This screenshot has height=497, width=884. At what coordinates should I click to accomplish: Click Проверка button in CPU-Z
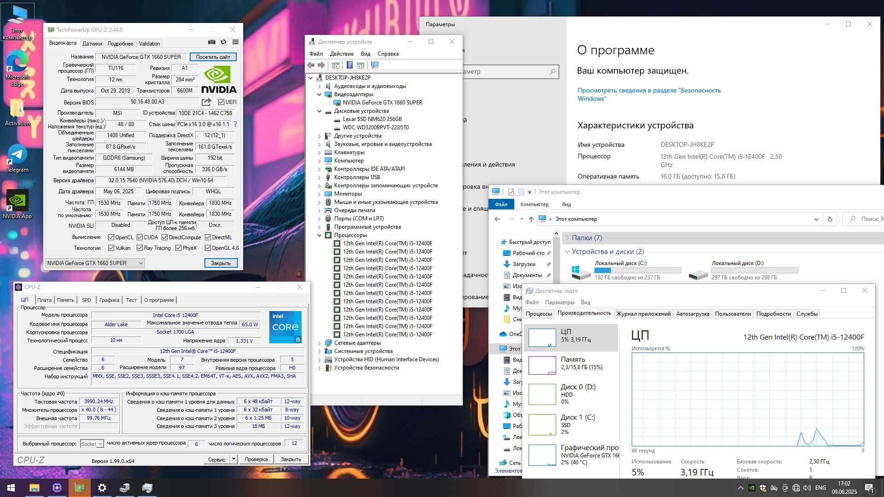[x=256, y=459]
